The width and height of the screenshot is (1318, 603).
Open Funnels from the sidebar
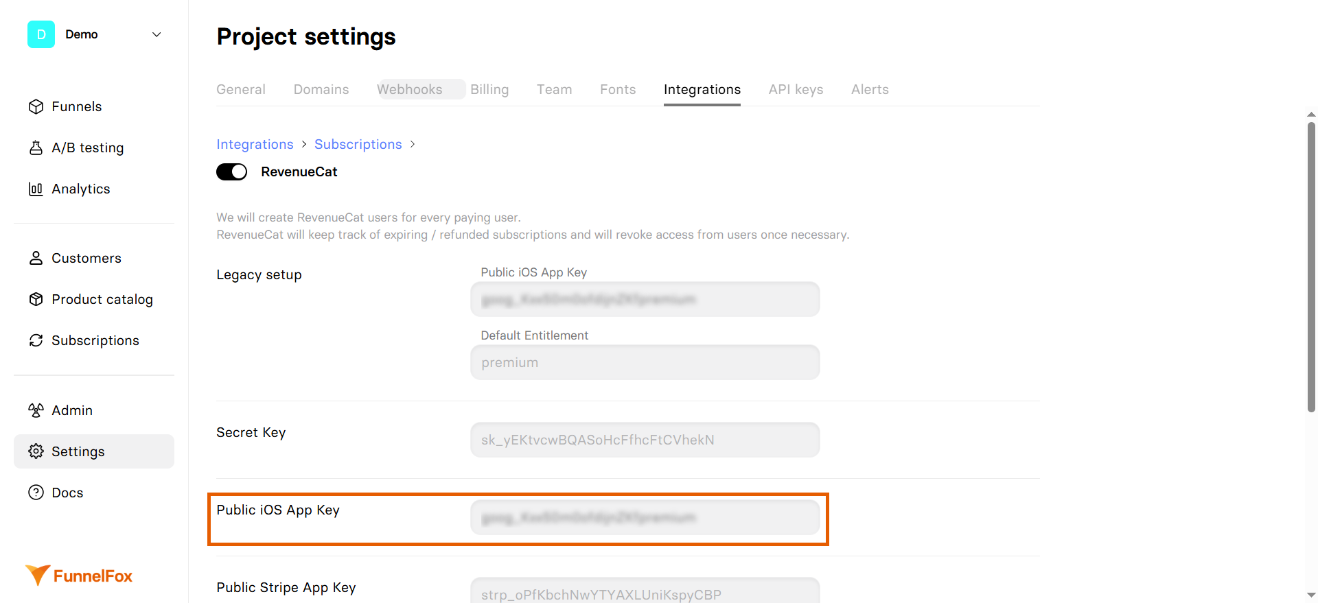click(94, 106)
